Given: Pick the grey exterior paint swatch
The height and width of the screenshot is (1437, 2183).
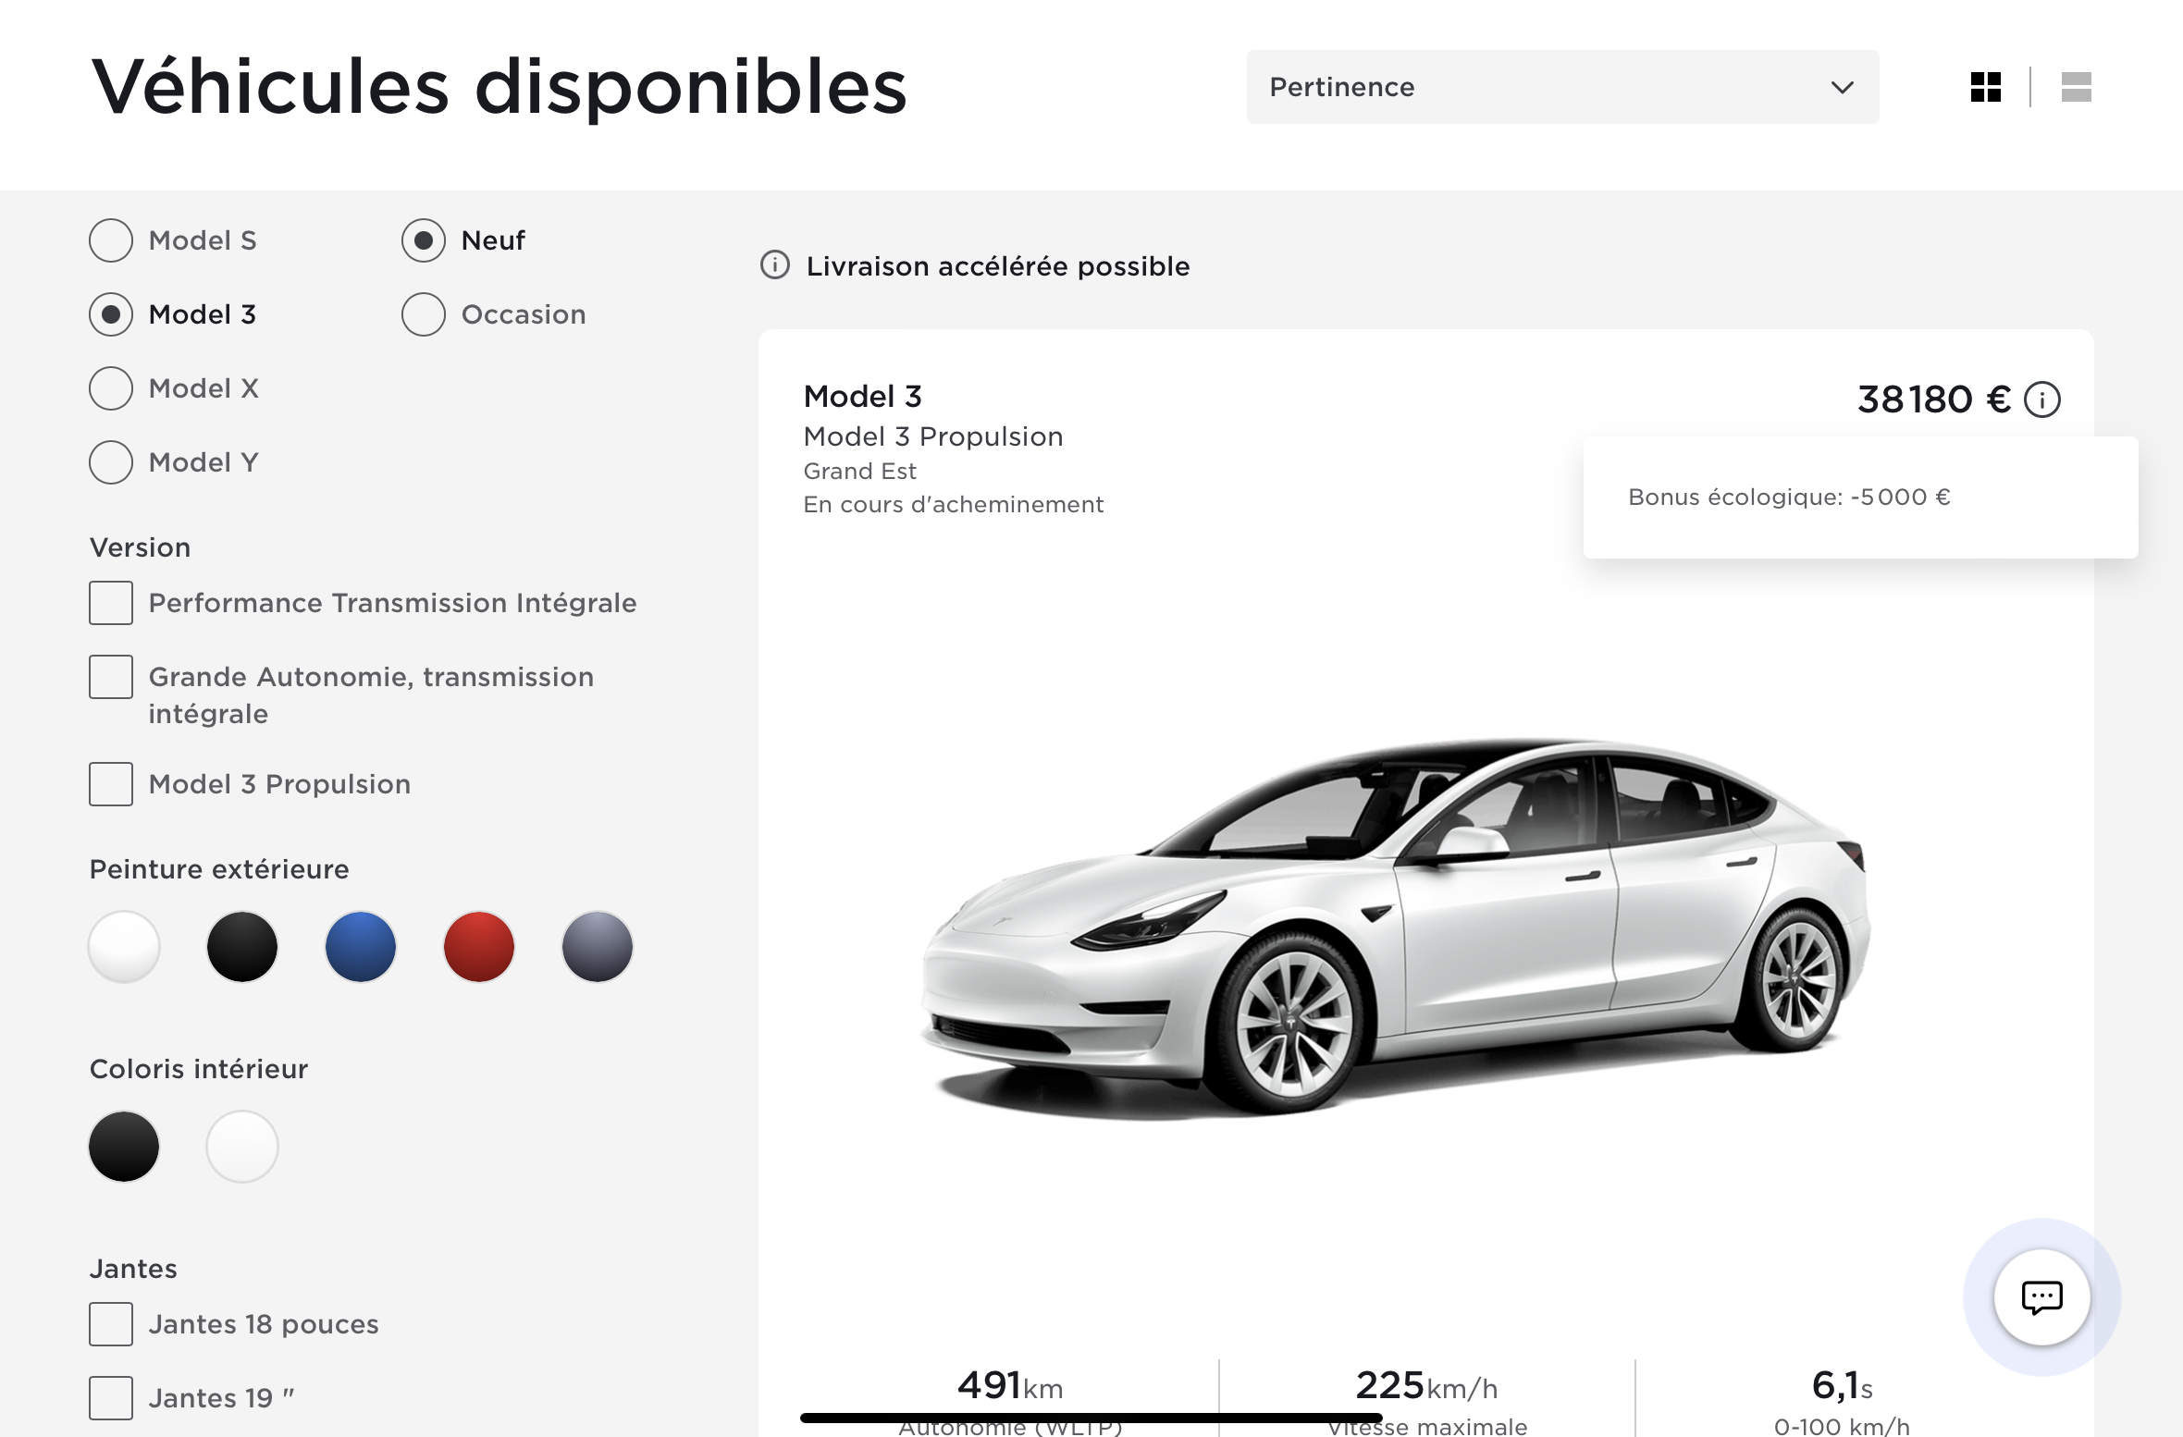Looking at the screenshot, I should (598, 947).
